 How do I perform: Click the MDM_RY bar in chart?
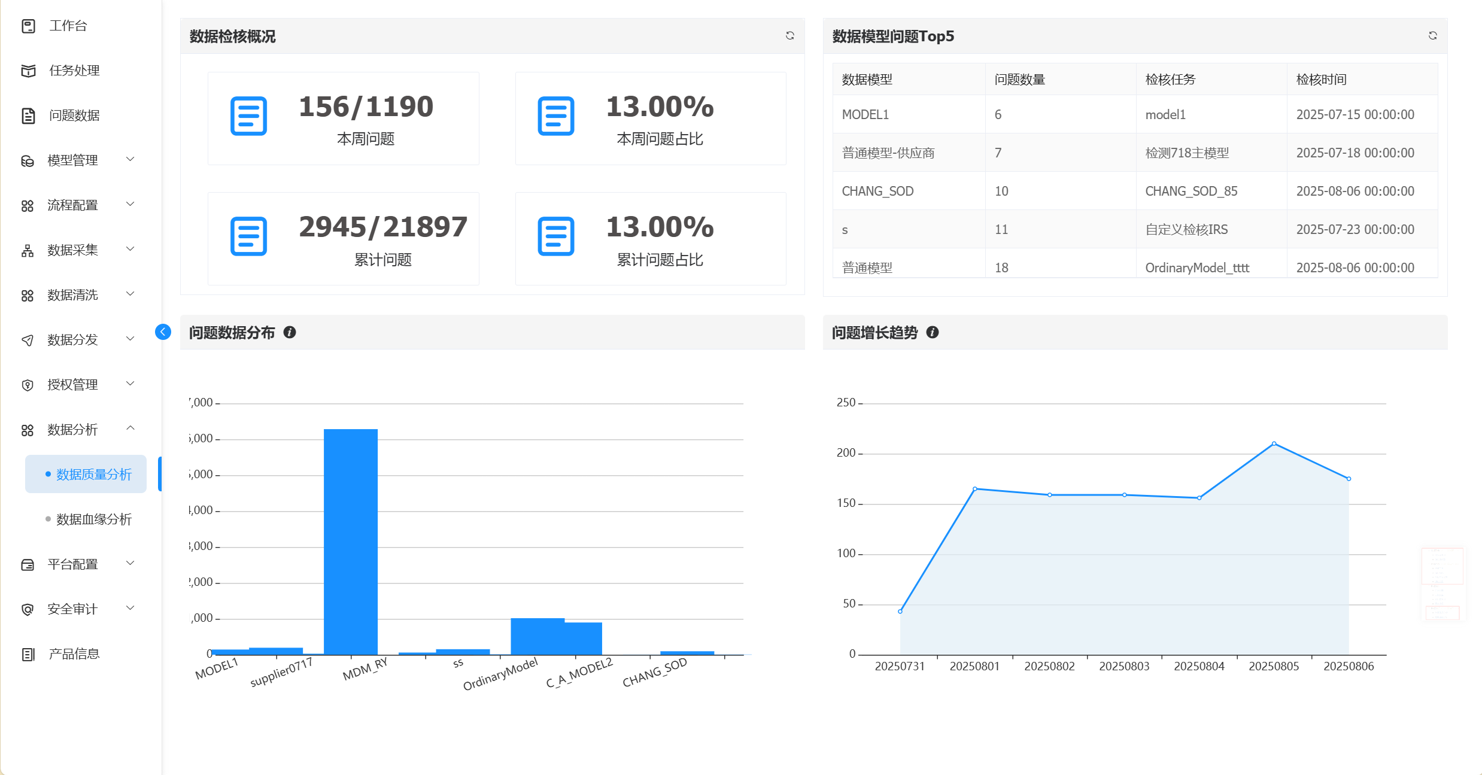pos(351,542)
